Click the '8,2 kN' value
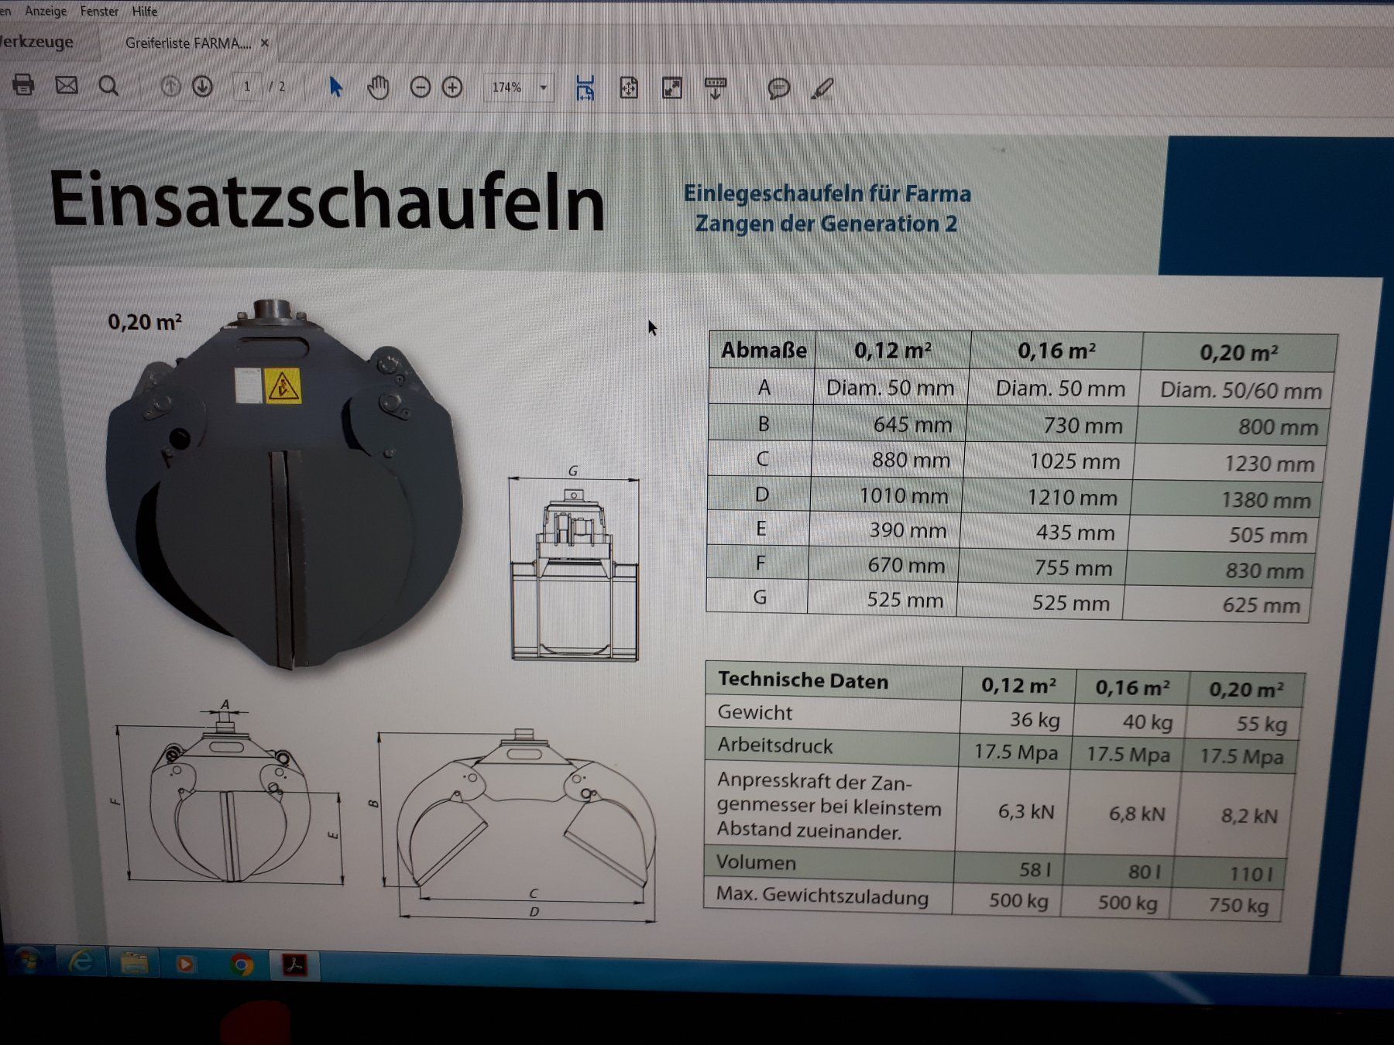 click(1249, 815)
